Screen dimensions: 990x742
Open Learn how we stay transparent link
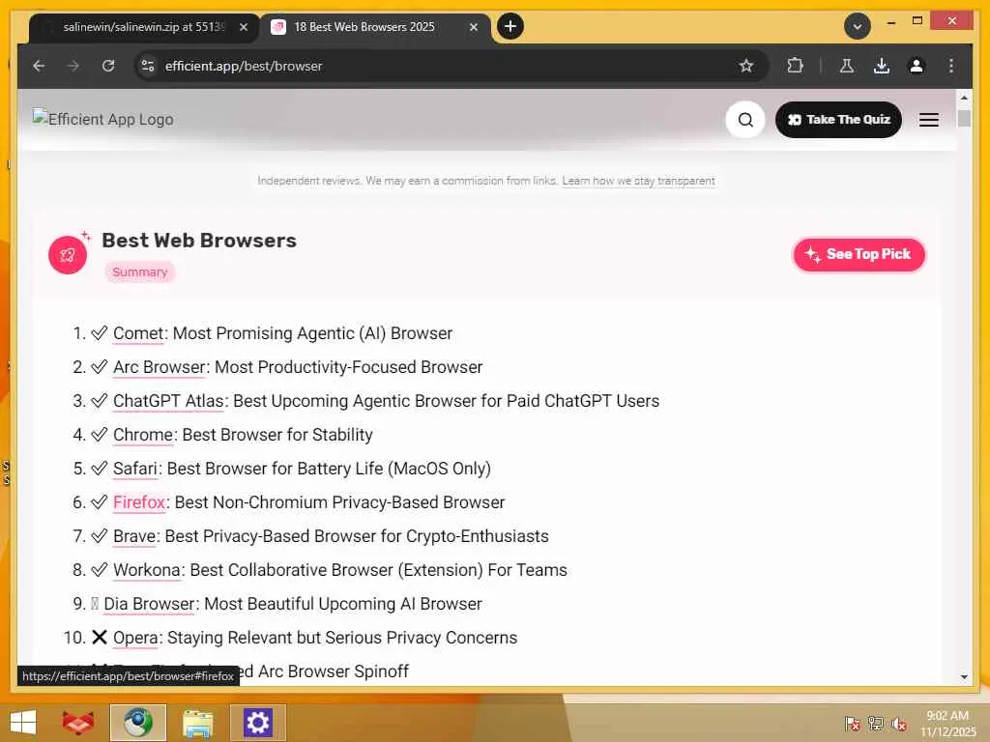pyautogui.click(x=638, y=181)
